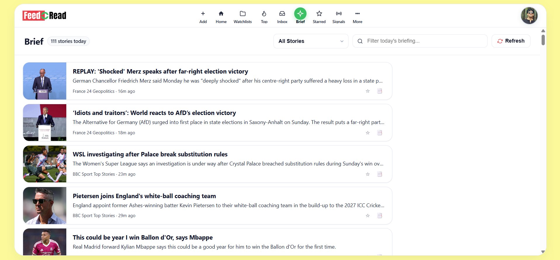560x260 pixels.
Task: Expand the All Stories dropdown
Action: [x=311, y=41]
